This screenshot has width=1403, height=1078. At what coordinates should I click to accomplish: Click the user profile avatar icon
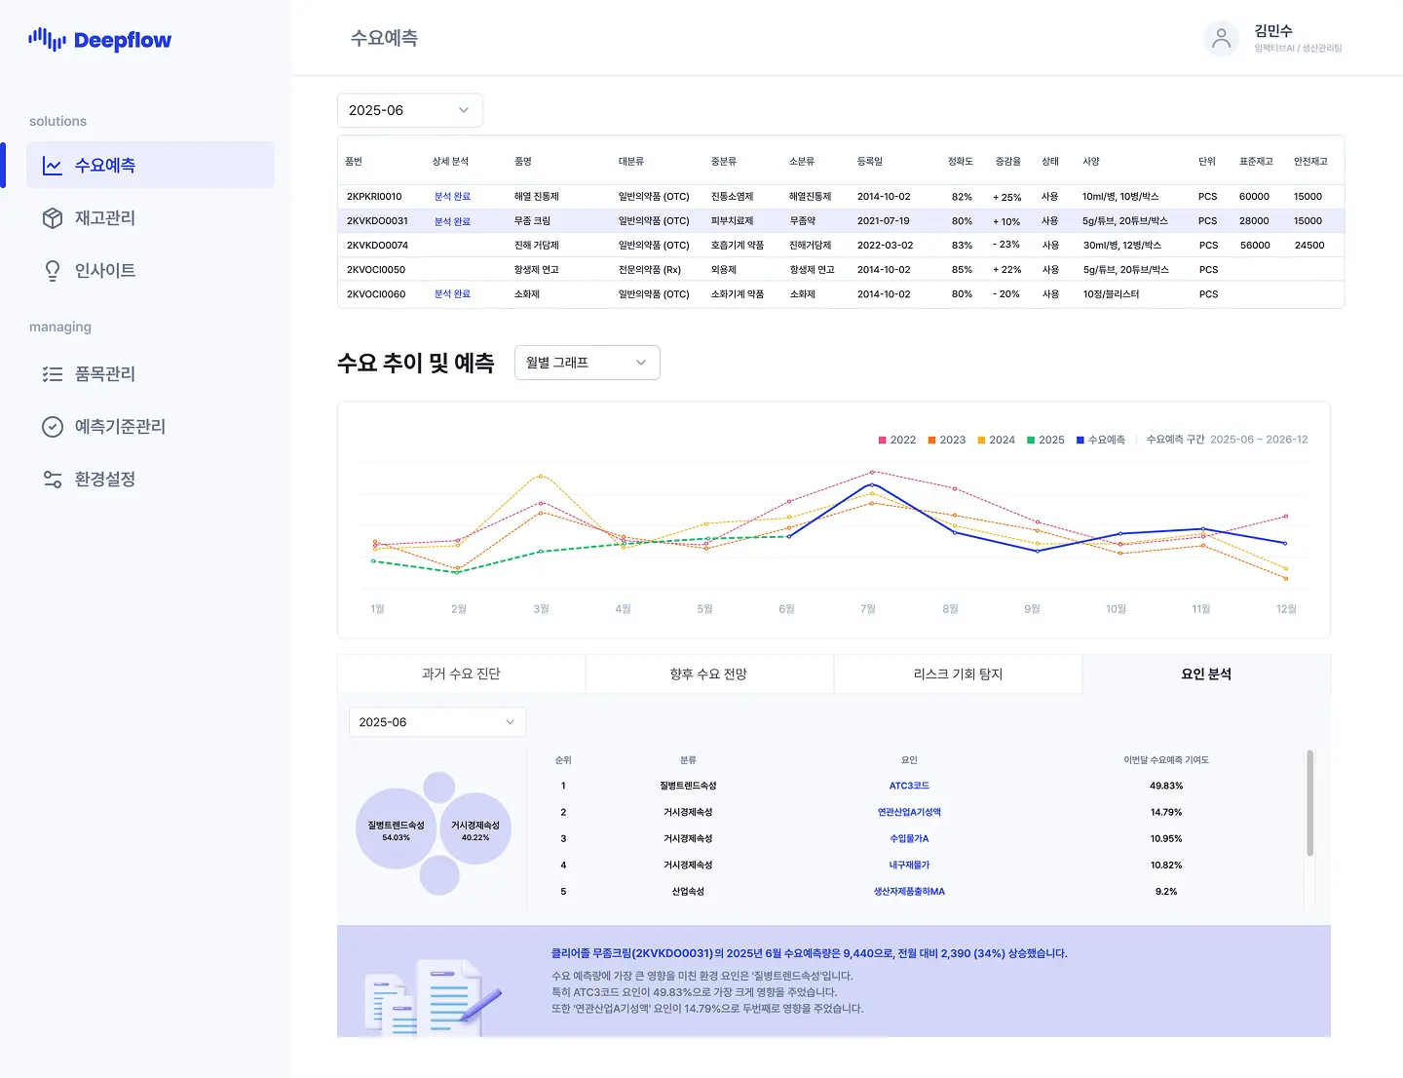[x=1221, y=39]
